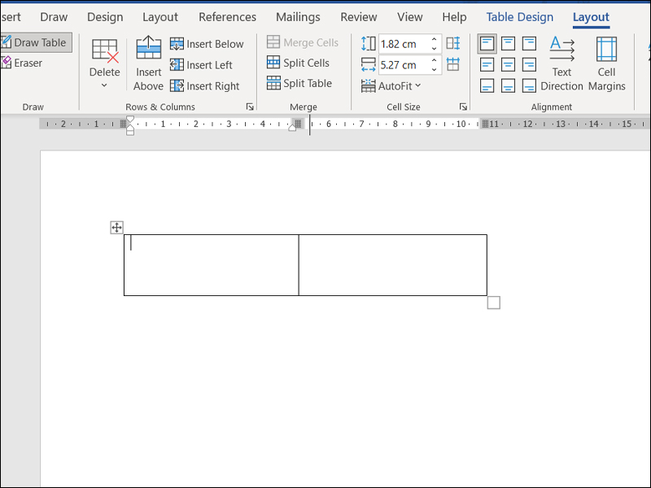Open the Rows & Columns dialog launcher
651x488 pixels.
click(x=250, y=107)
